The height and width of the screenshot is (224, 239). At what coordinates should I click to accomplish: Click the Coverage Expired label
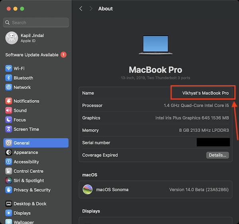100,155
